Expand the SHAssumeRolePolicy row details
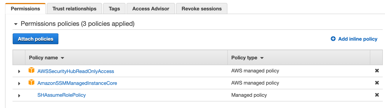Viewport: 385px width, 108px height. click(19, 96)
